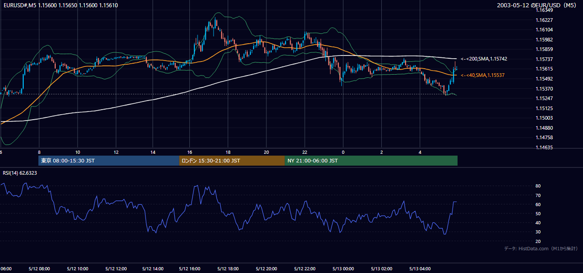The width and height of the screenshot is (583, 273).
Task: Select the London 15:30-21:00 JST session bar
Action: (232, 161)
